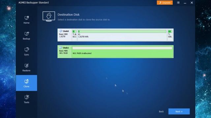Click the orange Upgrade button
The image size is (211, 118).
pos(165,3)
